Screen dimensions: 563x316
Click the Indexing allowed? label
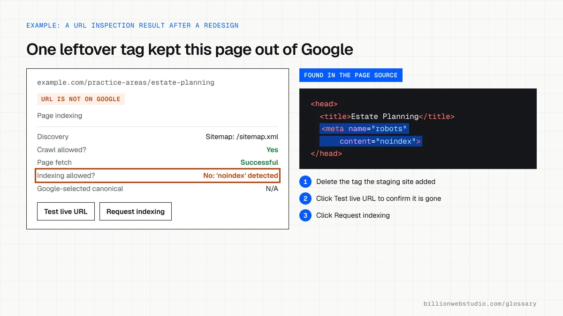(66, 176)
